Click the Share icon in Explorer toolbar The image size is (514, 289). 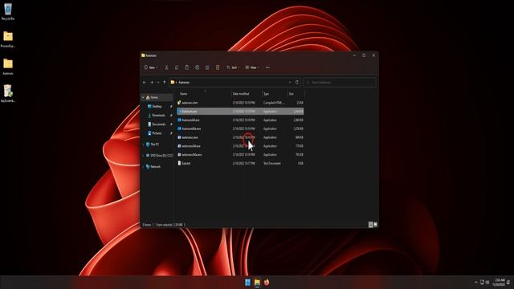(x=207, y=67)
